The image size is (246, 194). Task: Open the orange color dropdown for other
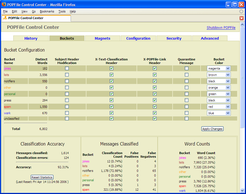(x=219, y=88)
